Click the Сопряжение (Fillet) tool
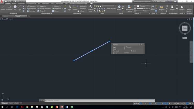The width and height of the screenshot is (194, 109). point(57,9)
